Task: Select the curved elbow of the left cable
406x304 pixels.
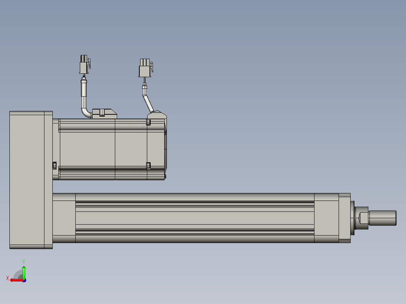Action: pos(87,113)
